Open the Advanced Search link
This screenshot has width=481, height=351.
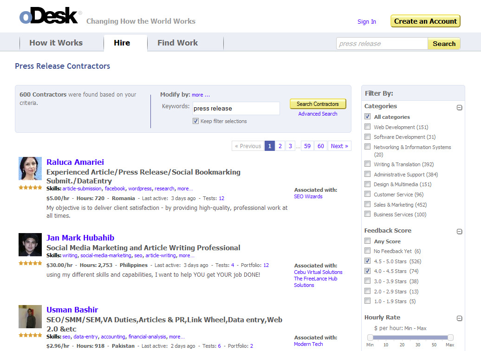coord(318,114)
